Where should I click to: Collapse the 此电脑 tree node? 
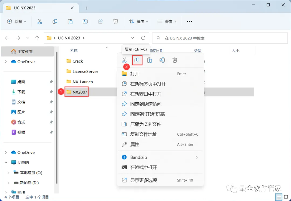tap(6, 163)
